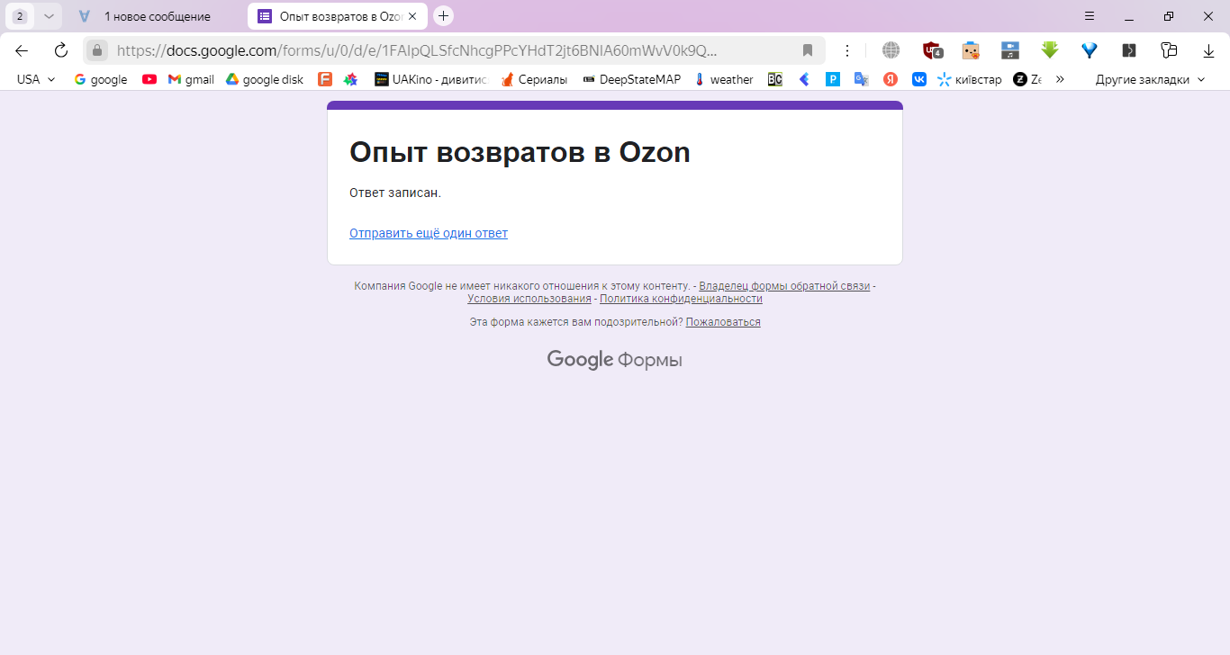Open the київстар bookmark
1230x655 pixels.
[969, 79]
